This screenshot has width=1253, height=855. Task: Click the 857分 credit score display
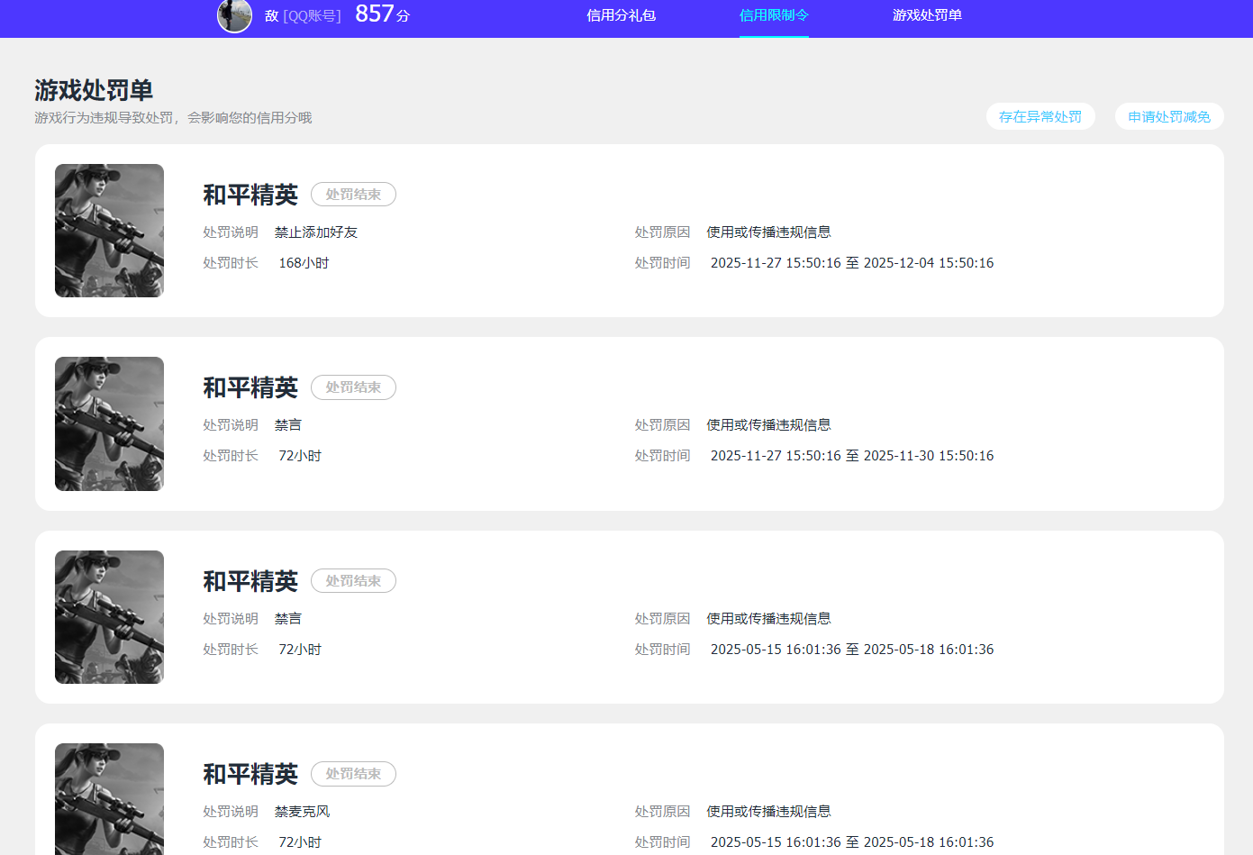pyautogui.click(x=382, y=14)
